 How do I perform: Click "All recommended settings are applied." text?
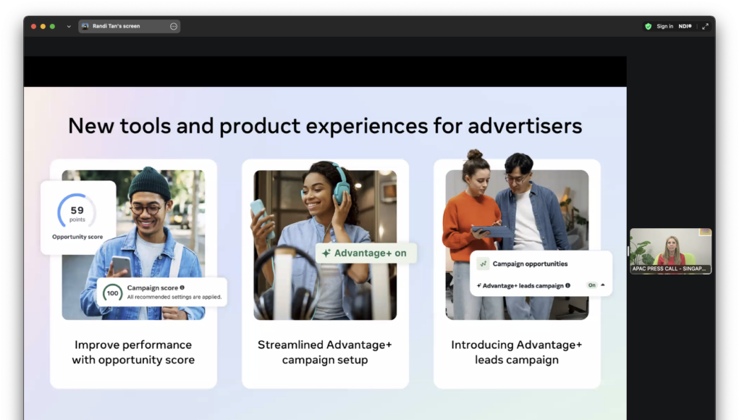pos(174,297)
